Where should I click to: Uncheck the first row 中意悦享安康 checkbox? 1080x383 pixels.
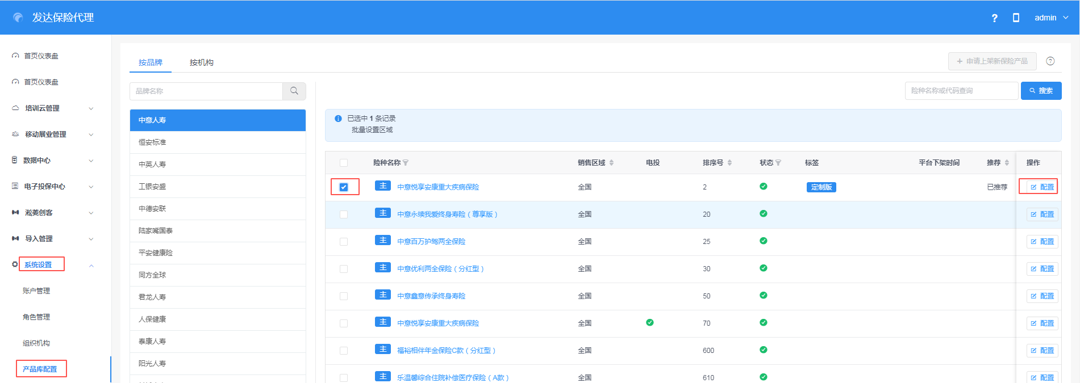(x=344, y=187)
